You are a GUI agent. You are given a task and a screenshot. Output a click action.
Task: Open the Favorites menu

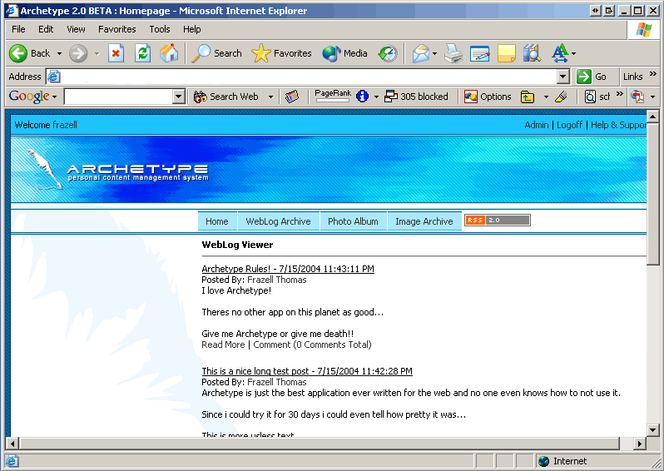coord(117,29)
